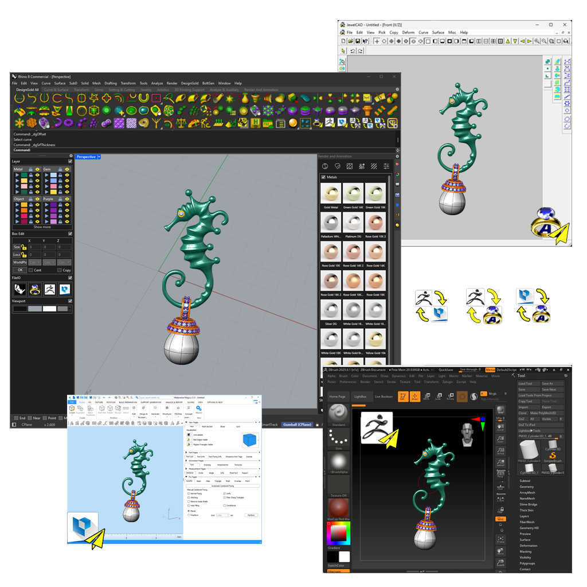The image size is (587, 587).
Task: Click ZBrush Load Tool button
Action: [529, 383]
